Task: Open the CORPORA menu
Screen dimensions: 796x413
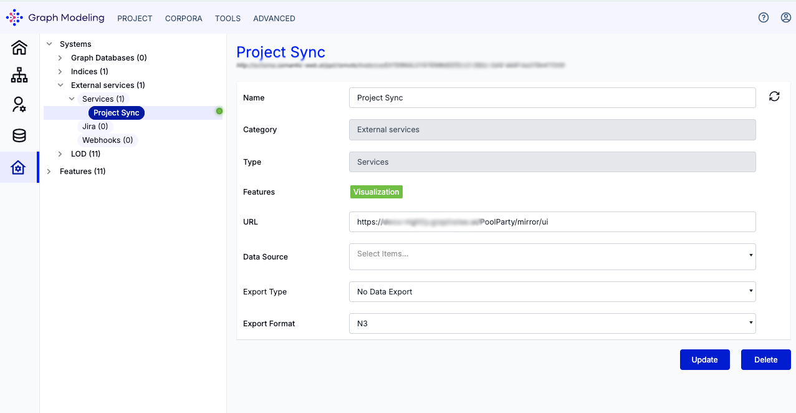Action: [x=183, y=19]
